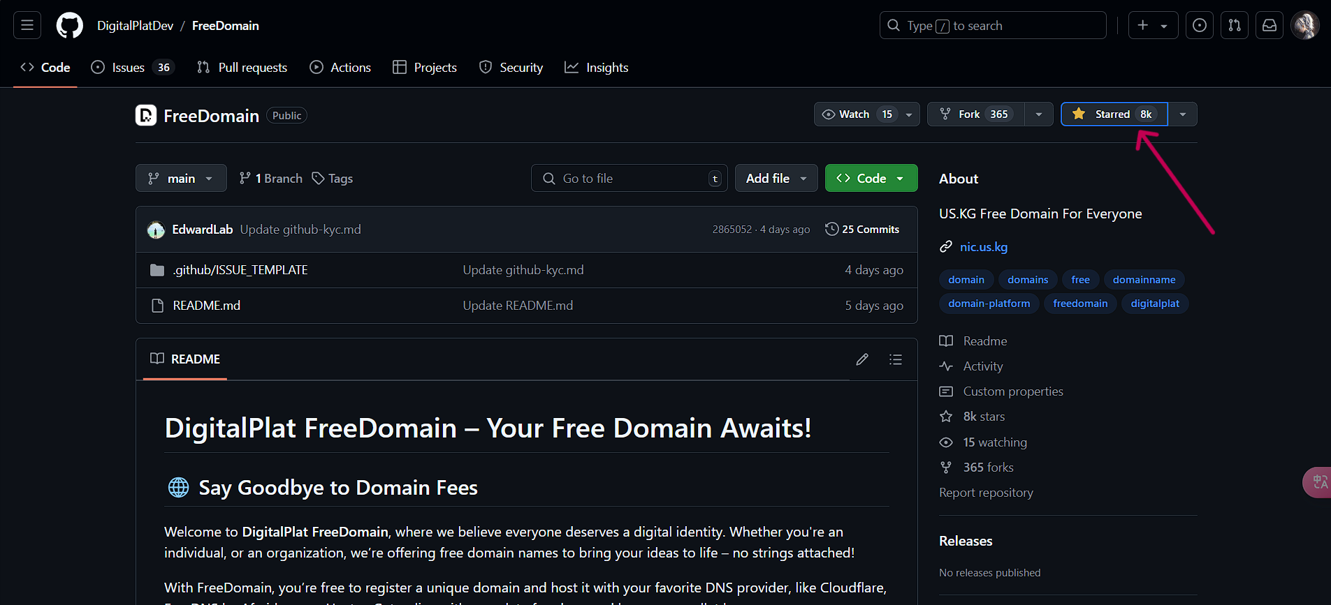Image resolution: width=1331 pixels, height=605 pixels.
Task: Click the 'domainname' topic tag
Action: point(1144,280)
